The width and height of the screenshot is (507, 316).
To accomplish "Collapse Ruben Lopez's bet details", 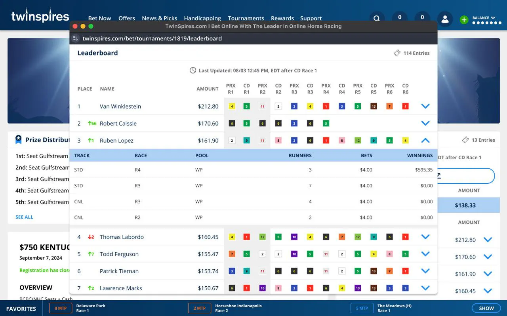I will (x=425, y=140).
